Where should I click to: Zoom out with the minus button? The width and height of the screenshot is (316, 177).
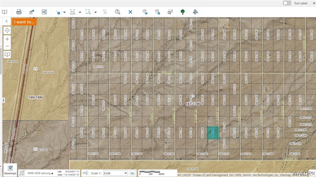coord(7,46)
